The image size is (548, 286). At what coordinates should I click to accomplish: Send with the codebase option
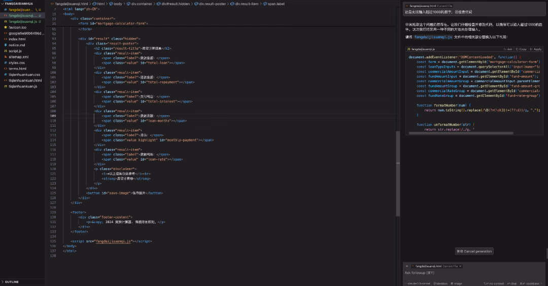[531, 283]
